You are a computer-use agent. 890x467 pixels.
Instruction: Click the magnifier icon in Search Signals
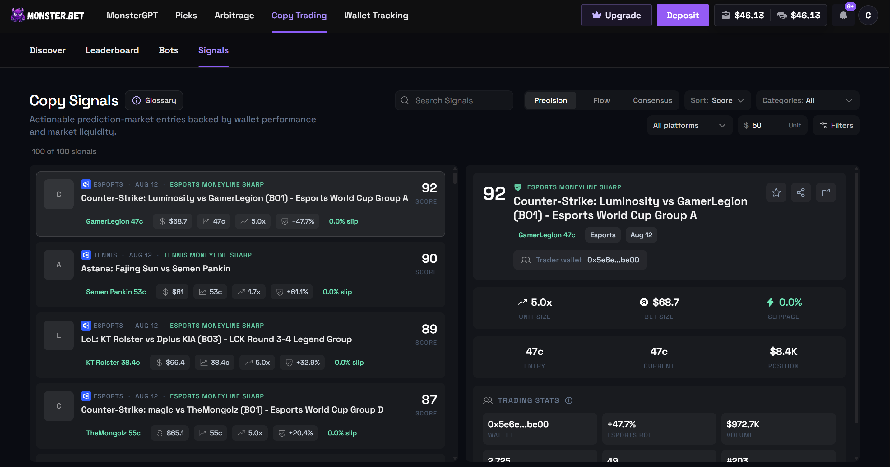[405, 100]
